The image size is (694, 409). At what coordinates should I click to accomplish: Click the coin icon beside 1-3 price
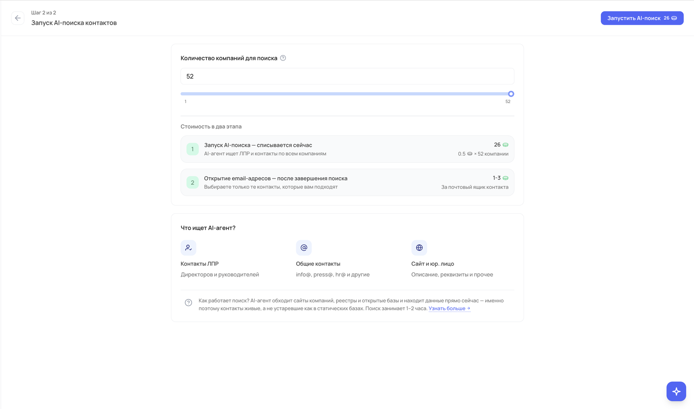tap(505, 178)
